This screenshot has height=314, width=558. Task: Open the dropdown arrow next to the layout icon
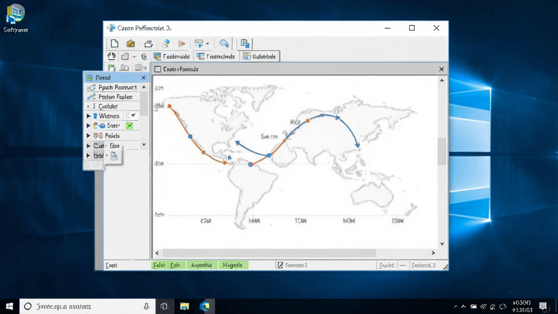[x=208, y=44]
